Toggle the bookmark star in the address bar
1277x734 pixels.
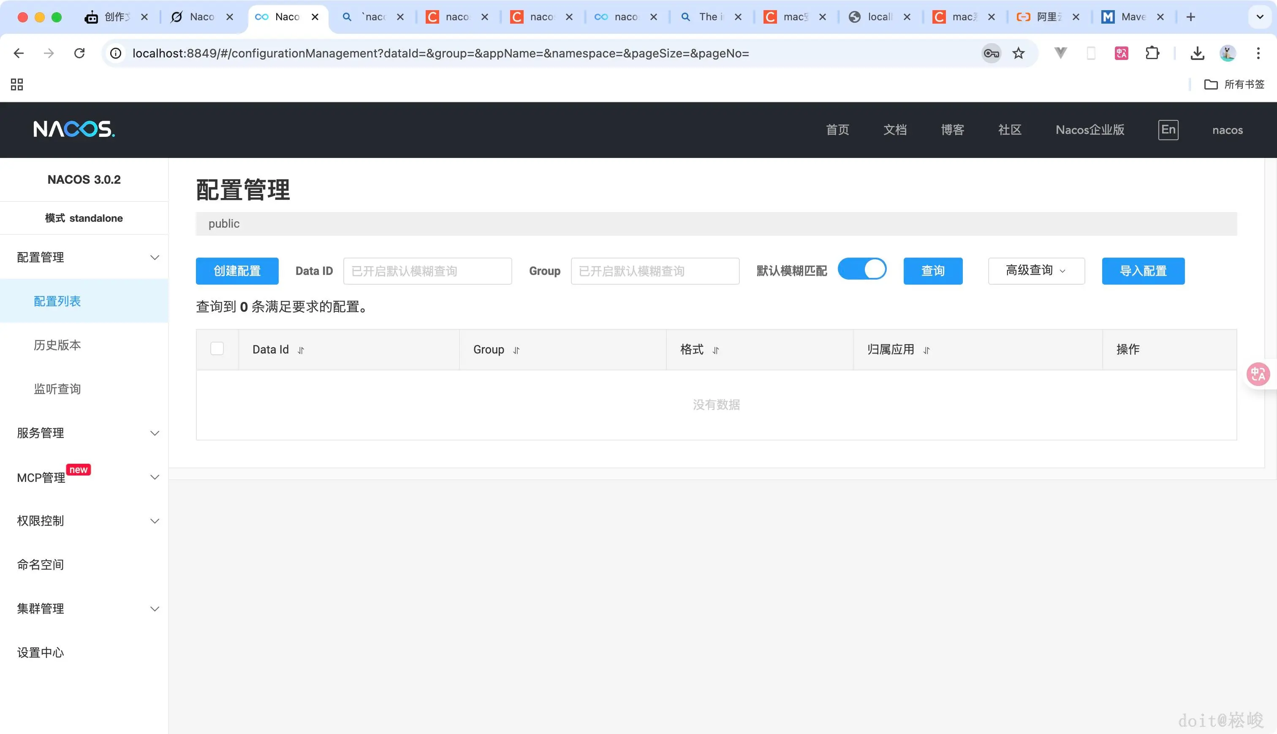1019,53
